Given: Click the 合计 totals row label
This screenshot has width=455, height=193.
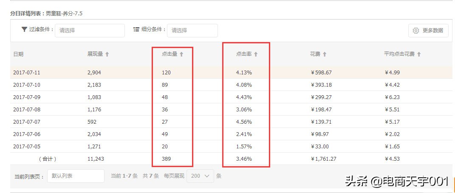Looking at the screenshot, I should tap(48, 159).
